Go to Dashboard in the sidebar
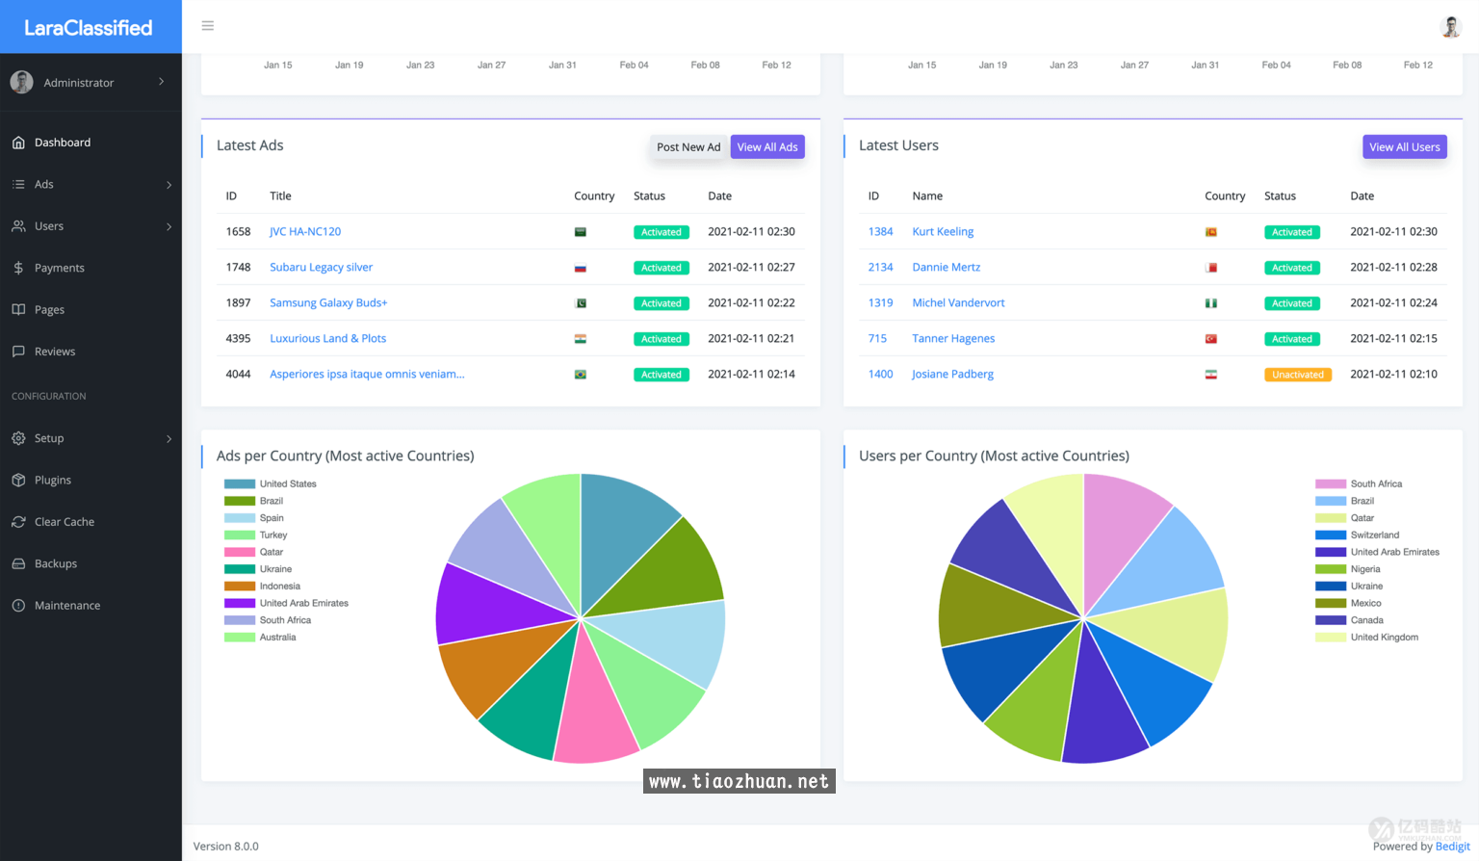Image resolution: width=1479 pixels, height=861 pixels. pos(63,143)
